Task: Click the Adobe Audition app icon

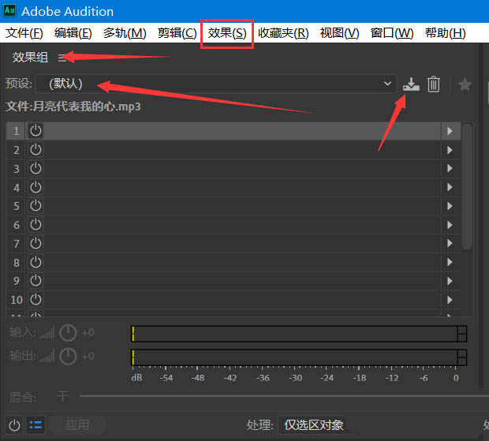Action: [9, 10]
